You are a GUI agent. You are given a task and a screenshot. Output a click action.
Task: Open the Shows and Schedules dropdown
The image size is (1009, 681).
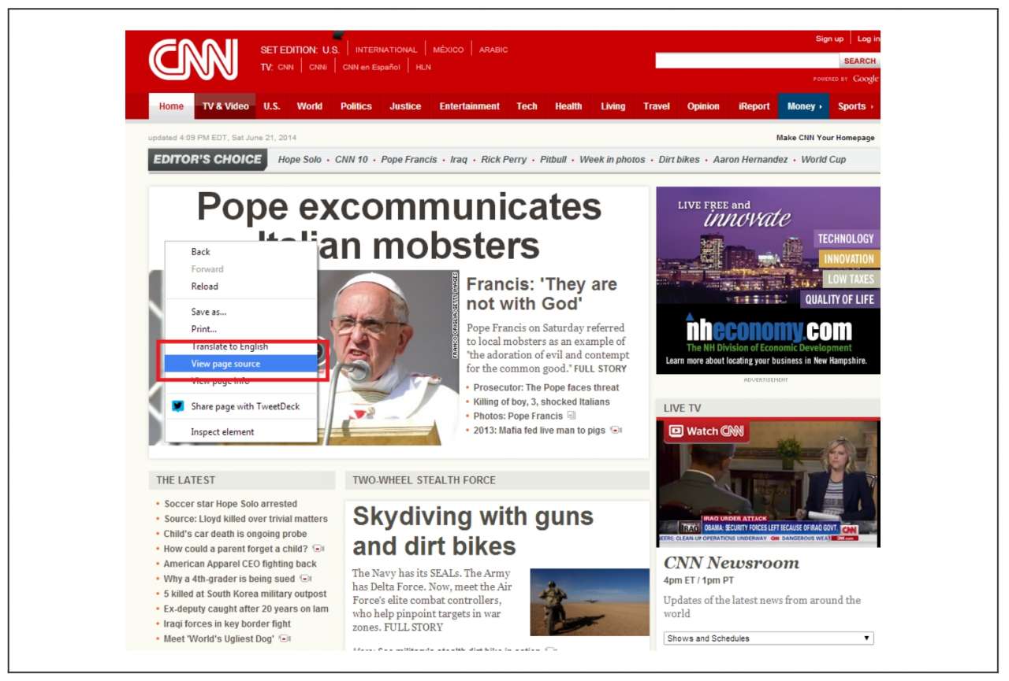coord(769,638)
